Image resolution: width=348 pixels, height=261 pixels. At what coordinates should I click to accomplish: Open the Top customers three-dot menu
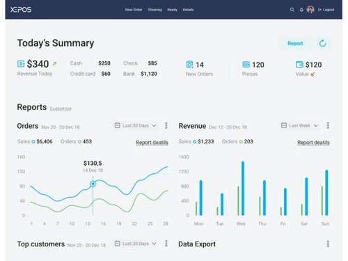coord(166,244)
